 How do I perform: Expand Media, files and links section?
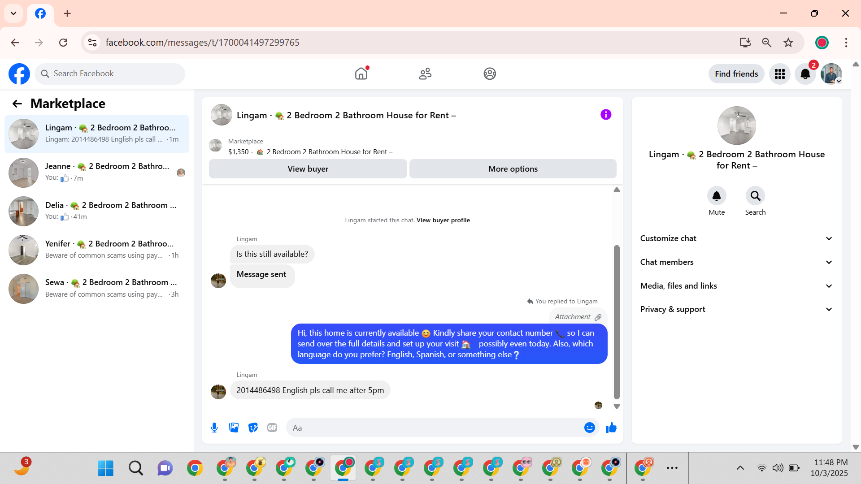click(x=736, y=286)
